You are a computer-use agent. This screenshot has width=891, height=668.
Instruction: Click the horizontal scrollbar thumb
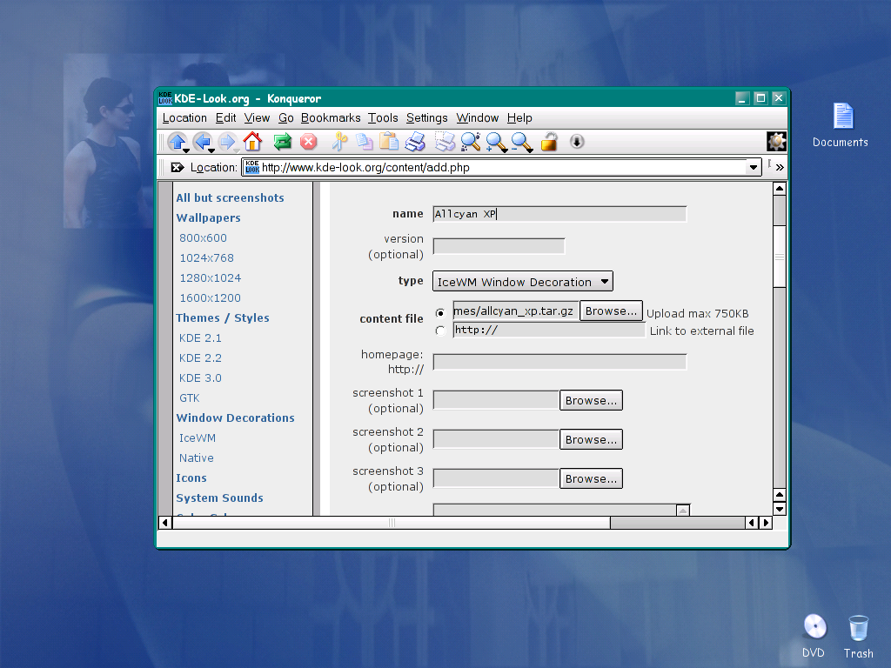392,523
